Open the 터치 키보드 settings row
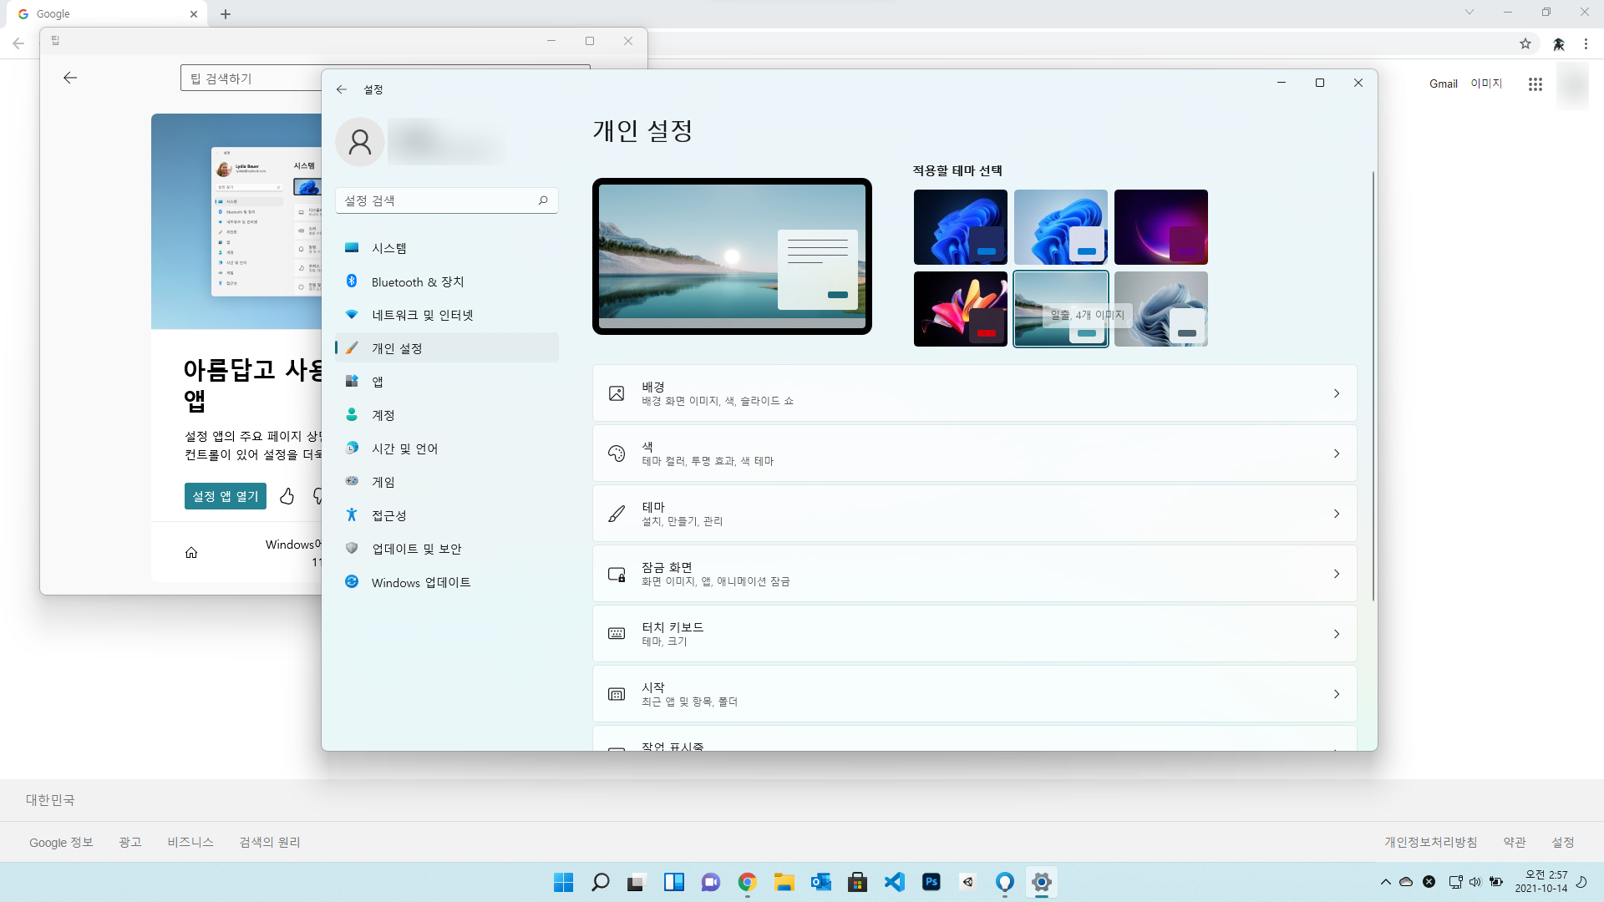Viewport: 1604px width, 902px height. pos(974,634)
